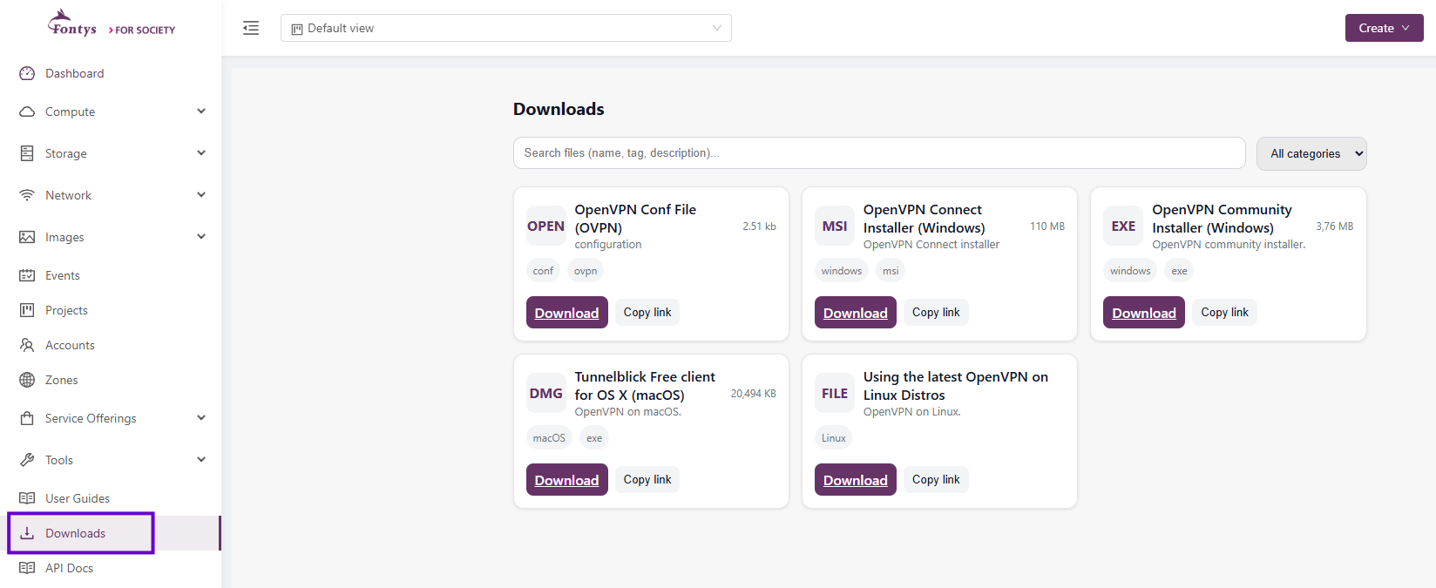Viewport: 1436px width, 588px height.
Task: Open the Create dropdown button
Action: (1384, 28)
